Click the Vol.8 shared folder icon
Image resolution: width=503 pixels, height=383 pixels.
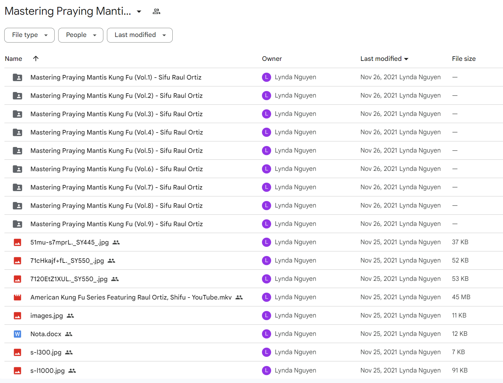(17, 206)
